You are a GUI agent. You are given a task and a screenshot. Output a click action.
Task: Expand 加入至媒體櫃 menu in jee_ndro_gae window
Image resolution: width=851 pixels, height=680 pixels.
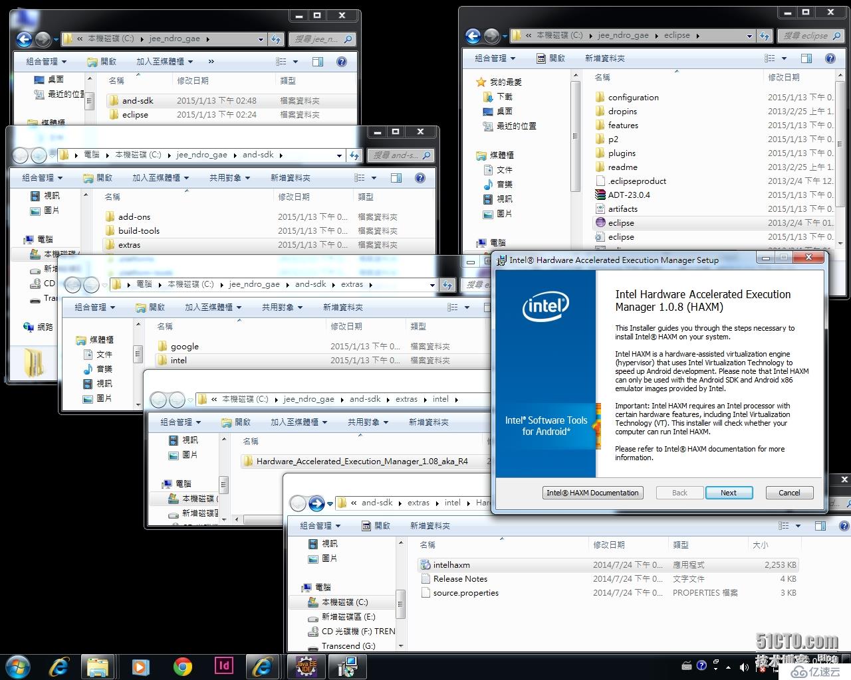pos(164,62)
